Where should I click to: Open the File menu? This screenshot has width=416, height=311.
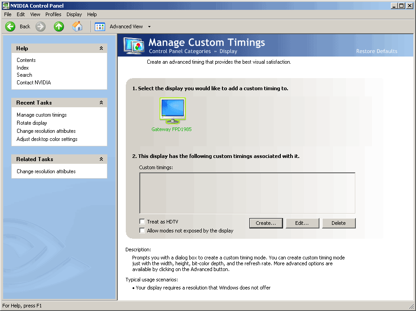pyautogui.click(x=8, y=14)
